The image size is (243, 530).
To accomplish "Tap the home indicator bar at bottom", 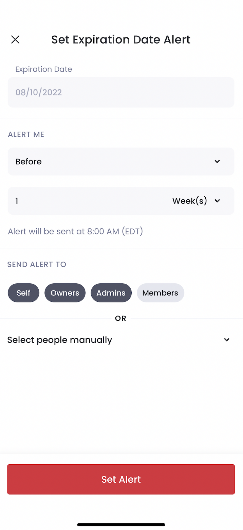I will (x=121, y=525).
